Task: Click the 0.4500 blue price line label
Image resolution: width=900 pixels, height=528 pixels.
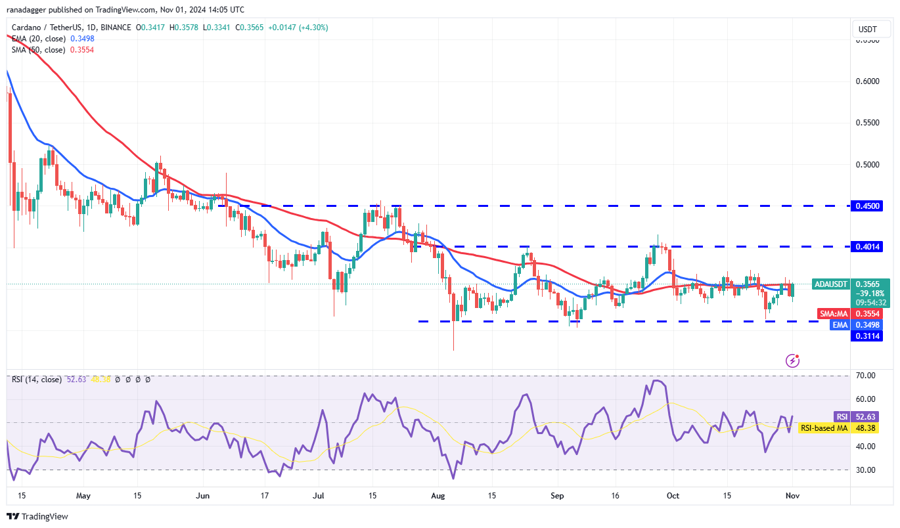Action: pyautogui.click(x=867, y=206)
